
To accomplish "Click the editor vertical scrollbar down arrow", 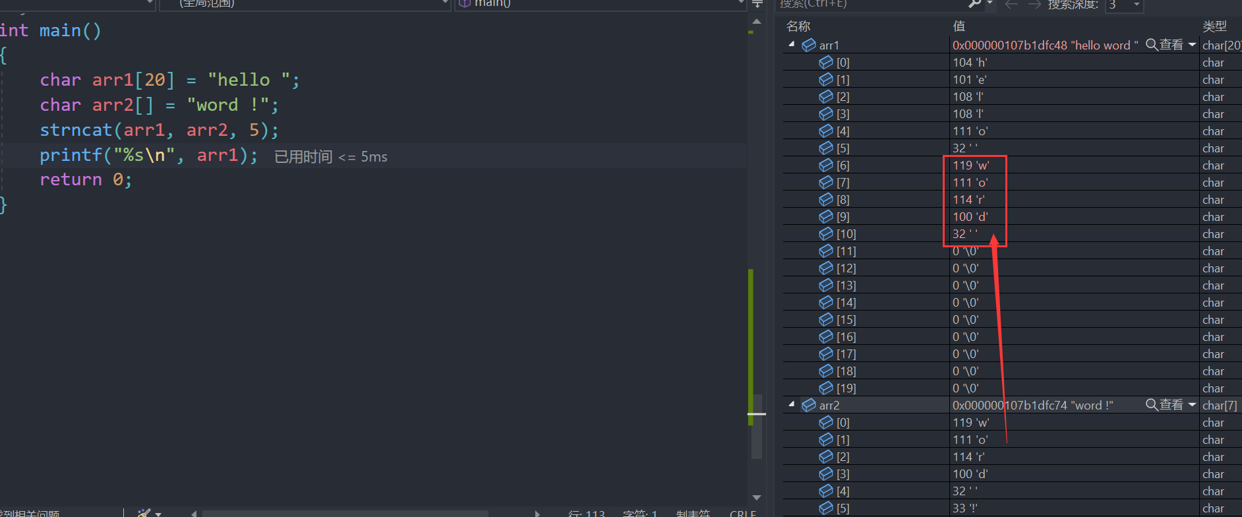I will (x=757, y=498).
